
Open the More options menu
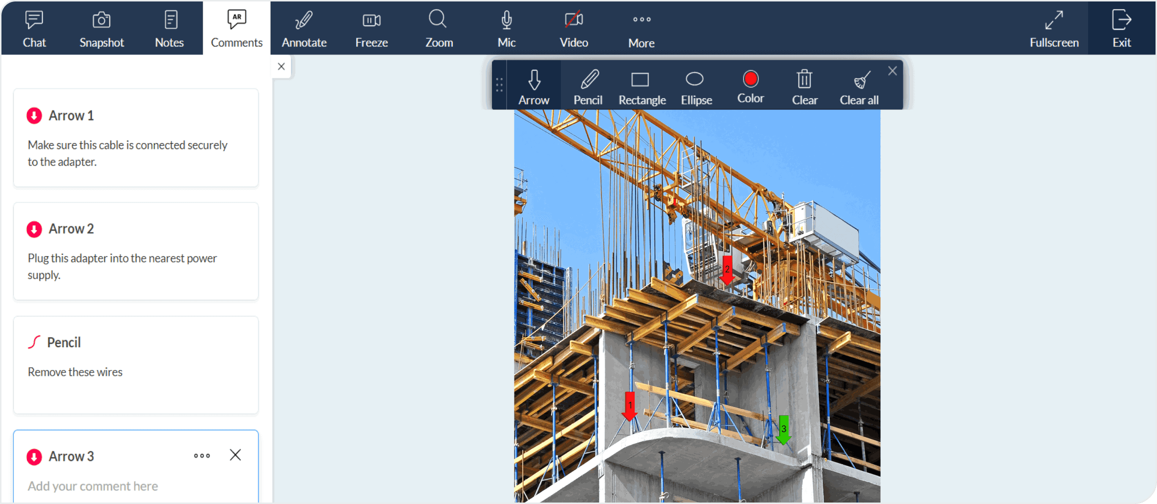(x=642, y=28)
